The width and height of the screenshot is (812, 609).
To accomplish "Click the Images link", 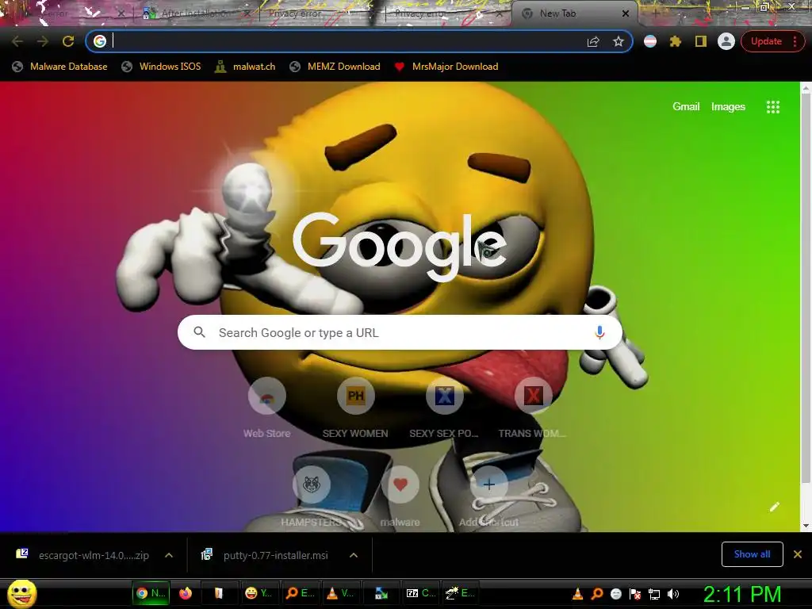I will point(728,107).
